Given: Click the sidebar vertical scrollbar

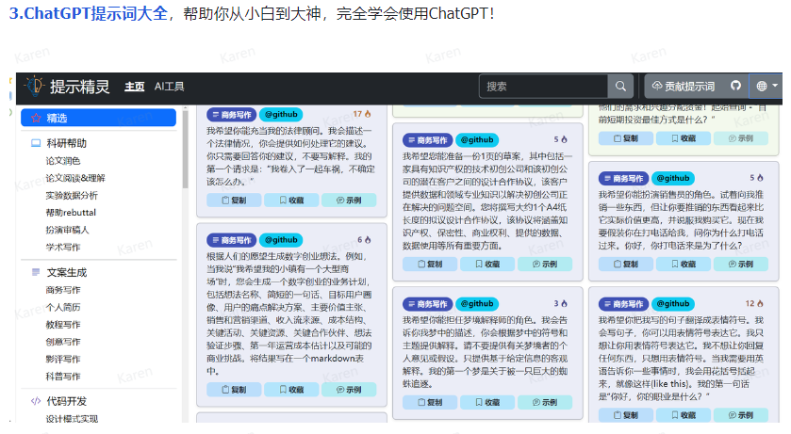Looking at the screenshot, I should pos(185,149).
